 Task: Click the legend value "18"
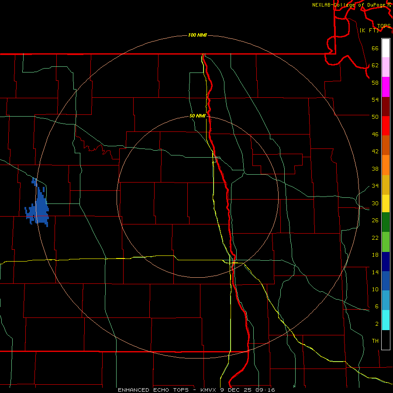(x=375, y=255)
